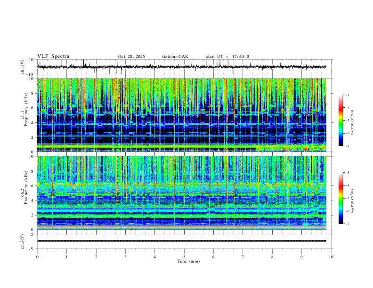This screenshot has height=288, width=373.
Task: Click inside the ch.2 spectrogram panel
Action: tap(182, 193)
